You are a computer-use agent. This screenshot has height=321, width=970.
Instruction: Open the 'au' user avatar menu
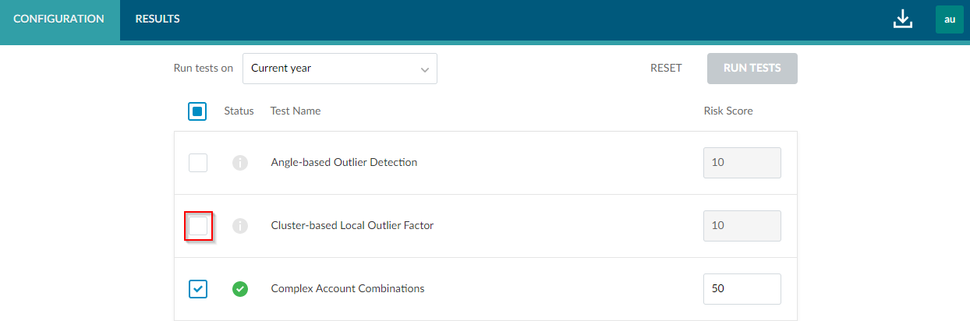pyautogui.click(x=949, y=19)
